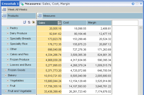144x95 pixels.
Task: Select the Dairy Produce sales cell 92,641.62
Action: pos(49,34)
